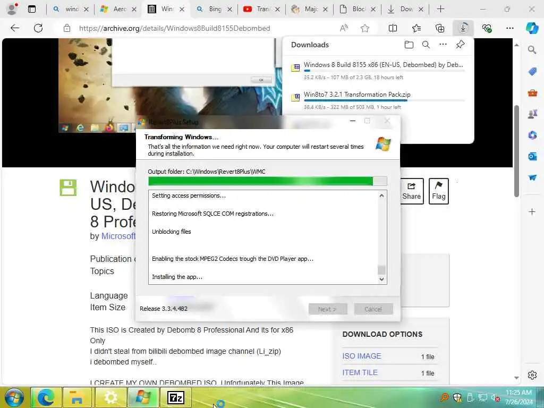The image size is (544, 408).
Task: Open the Microsoft author link
Action: click(x=118, y=236)
